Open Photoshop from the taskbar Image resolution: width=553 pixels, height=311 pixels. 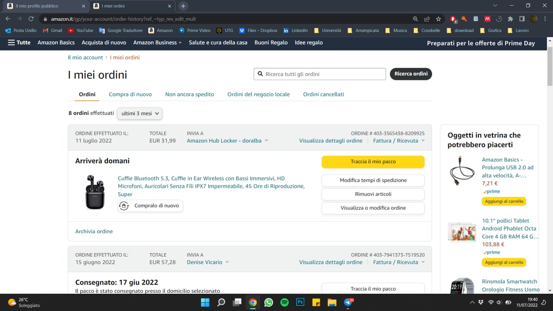coord(300,302)
